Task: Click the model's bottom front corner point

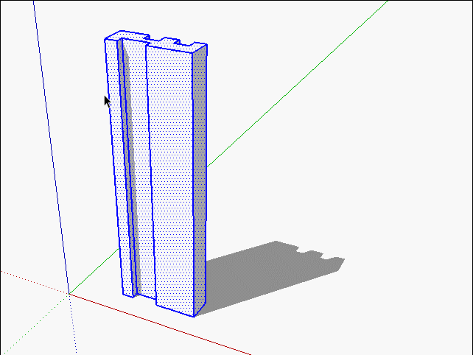Action: click(x=194, y=317)
